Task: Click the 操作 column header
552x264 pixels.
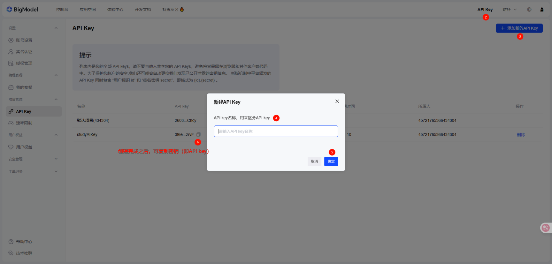Action: click(x=520, y=106)
